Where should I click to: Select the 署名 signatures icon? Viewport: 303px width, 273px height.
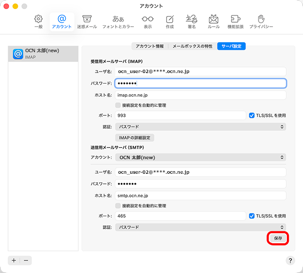click(191, 21)
